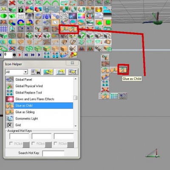Click the clapperboard P icon
Viewport: 170px width, 170px height.
click(21, 9)
